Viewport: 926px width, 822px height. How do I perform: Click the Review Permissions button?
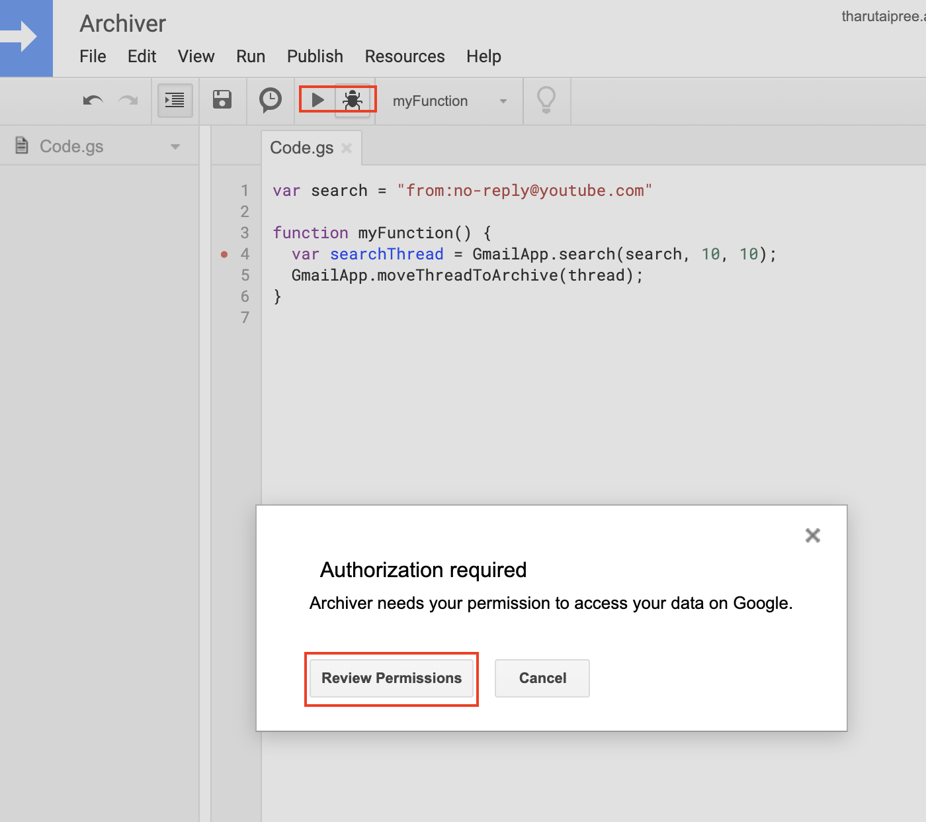point(392,678)
